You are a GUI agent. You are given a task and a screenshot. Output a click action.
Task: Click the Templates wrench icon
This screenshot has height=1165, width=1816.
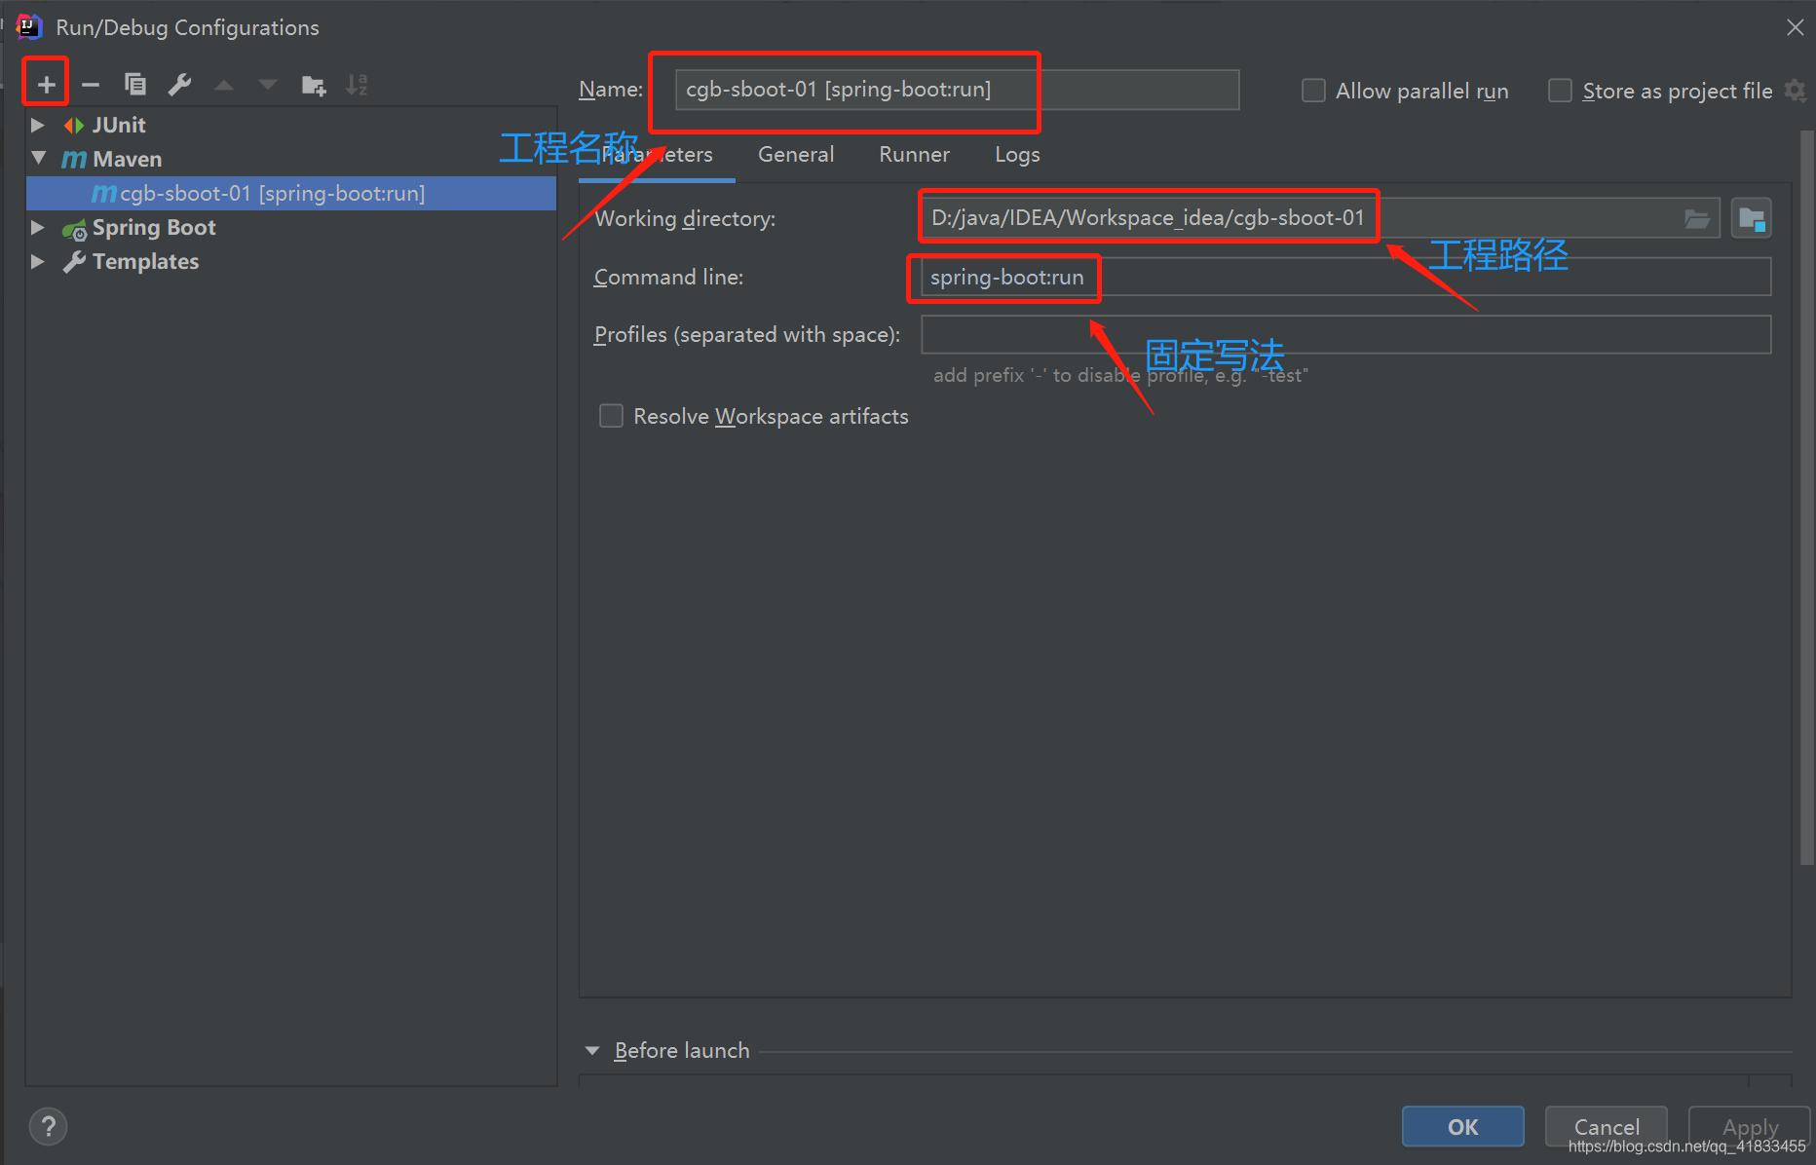point(74,262)
